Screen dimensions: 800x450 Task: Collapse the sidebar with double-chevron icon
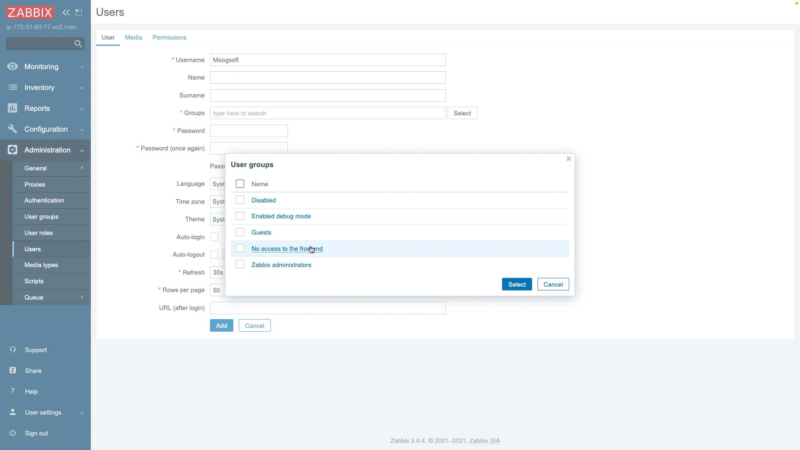(66, 12)
